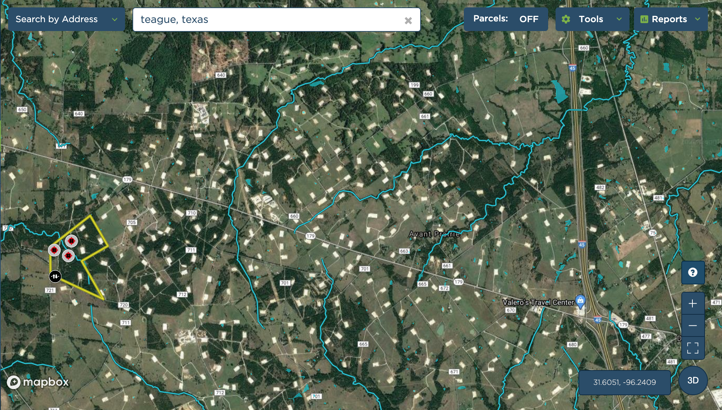Click the Reports chart icon
This screenshot has width=722, height=410.
click(644, 19)
